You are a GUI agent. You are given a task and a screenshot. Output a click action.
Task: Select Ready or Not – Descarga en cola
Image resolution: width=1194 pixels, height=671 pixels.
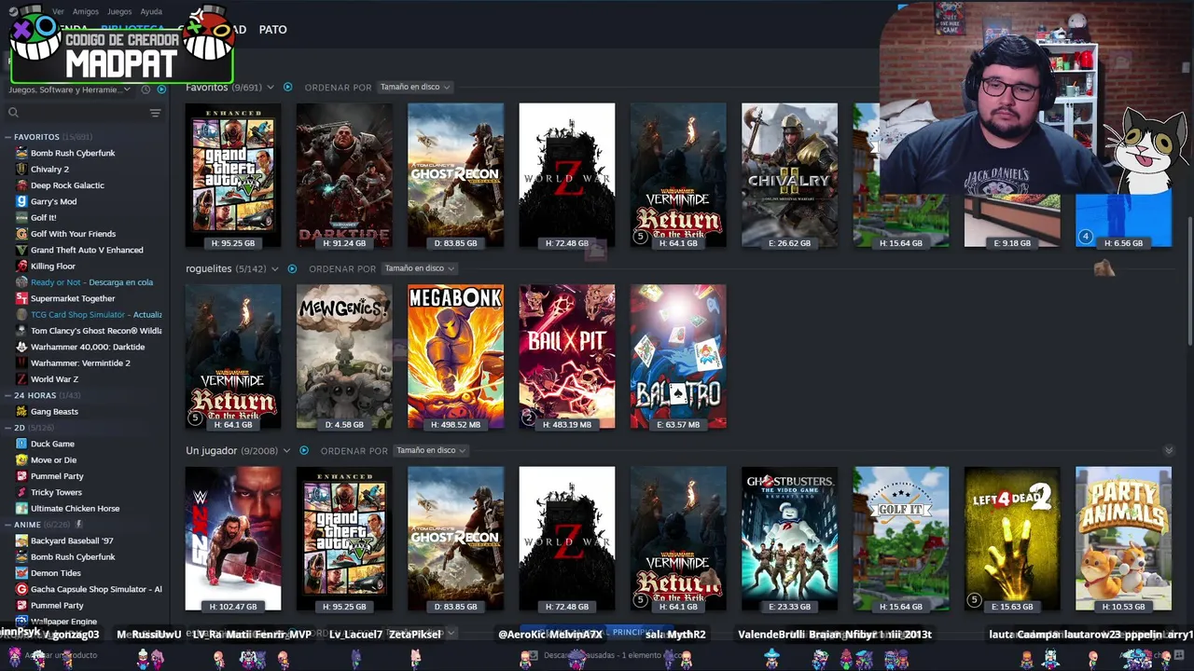pyautogui.click(x=91, y=282)
